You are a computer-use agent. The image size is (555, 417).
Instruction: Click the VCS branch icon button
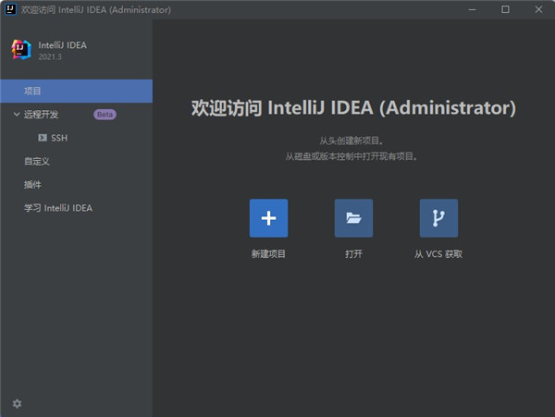(x=438, y=218)
